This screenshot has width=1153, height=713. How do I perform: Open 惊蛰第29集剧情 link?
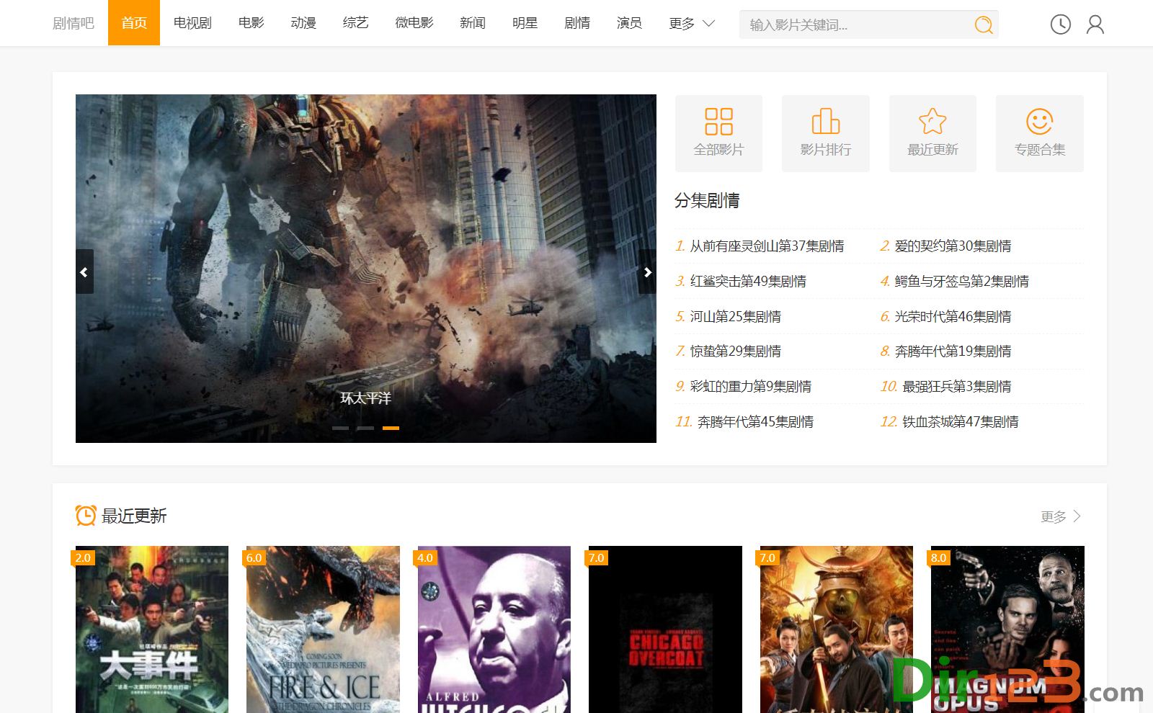click(x=735, y=351)
